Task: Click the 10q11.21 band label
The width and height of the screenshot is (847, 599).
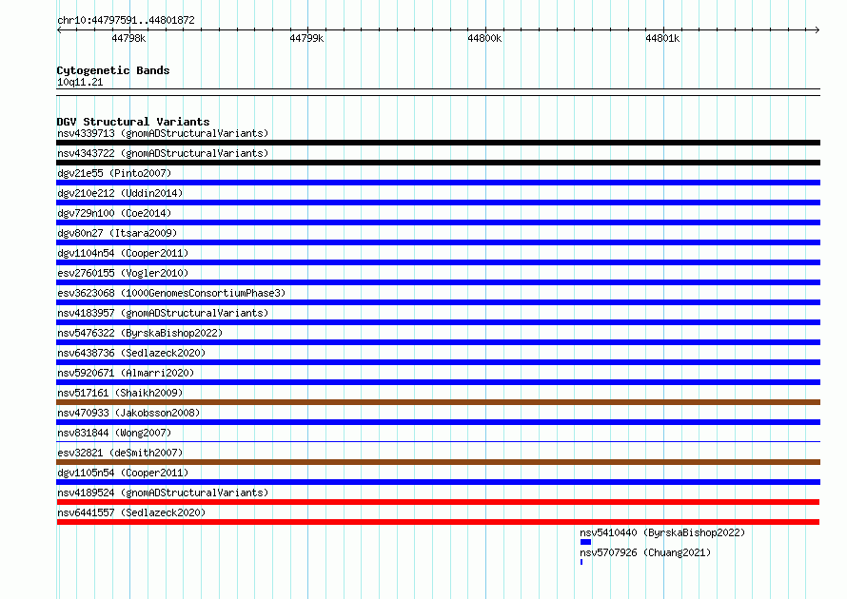Action: (80, 82)
